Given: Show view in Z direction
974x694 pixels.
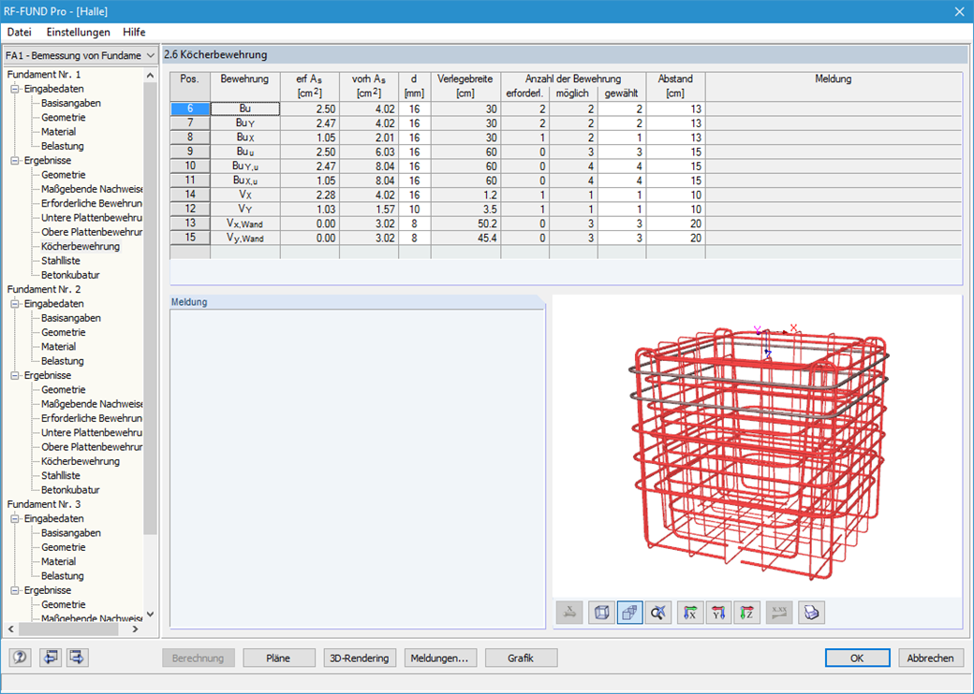Looking at the screenshot, I should click(x=747, y=613).
